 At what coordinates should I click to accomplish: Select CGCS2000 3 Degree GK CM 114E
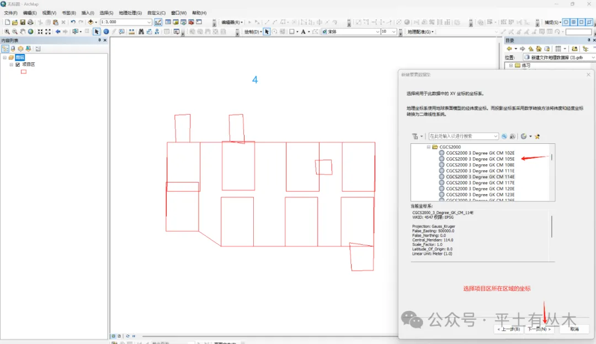click(480, 177)
